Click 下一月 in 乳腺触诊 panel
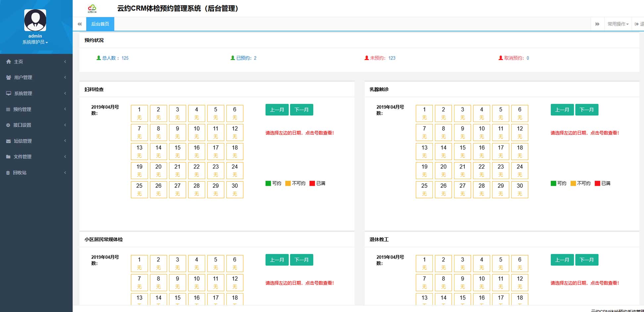The height and width of the screenshot is (312, 644). 586,110
